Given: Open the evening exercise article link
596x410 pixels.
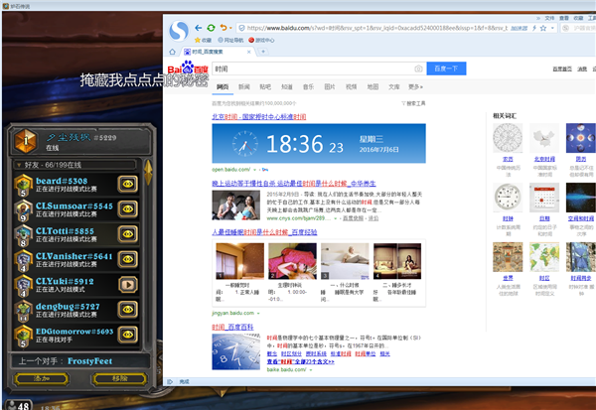Looking at the screenshot, I should pos(294,184).
